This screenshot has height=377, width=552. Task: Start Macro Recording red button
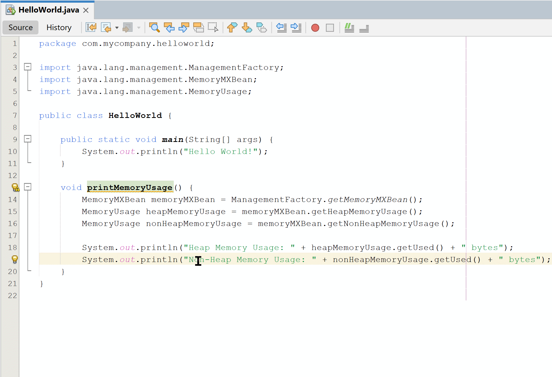(315, 28)
